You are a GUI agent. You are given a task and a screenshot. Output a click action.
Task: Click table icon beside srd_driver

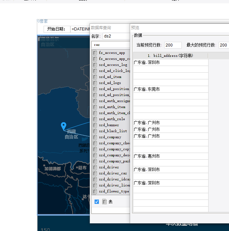(x=95, y=167)
